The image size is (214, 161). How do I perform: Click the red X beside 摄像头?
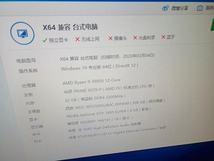[110, 38]
